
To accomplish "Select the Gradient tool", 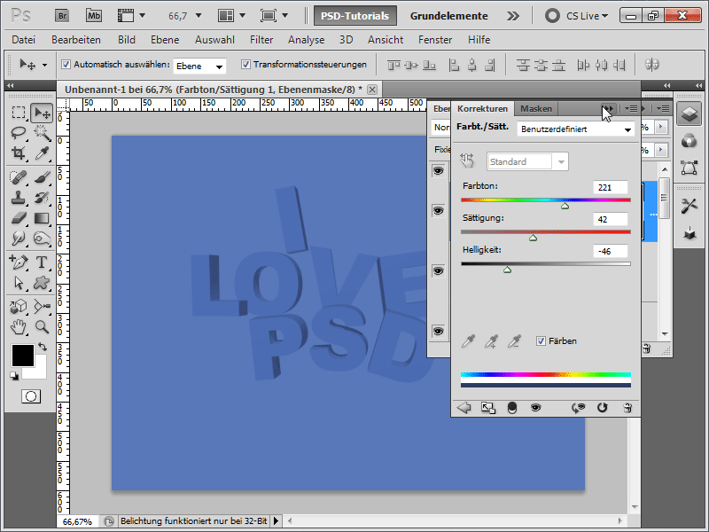I will 42,218.
